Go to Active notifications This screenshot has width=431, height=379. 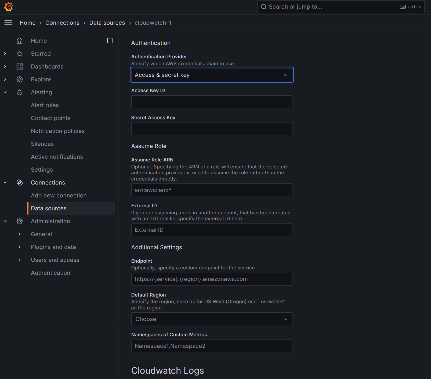[57, 157]
